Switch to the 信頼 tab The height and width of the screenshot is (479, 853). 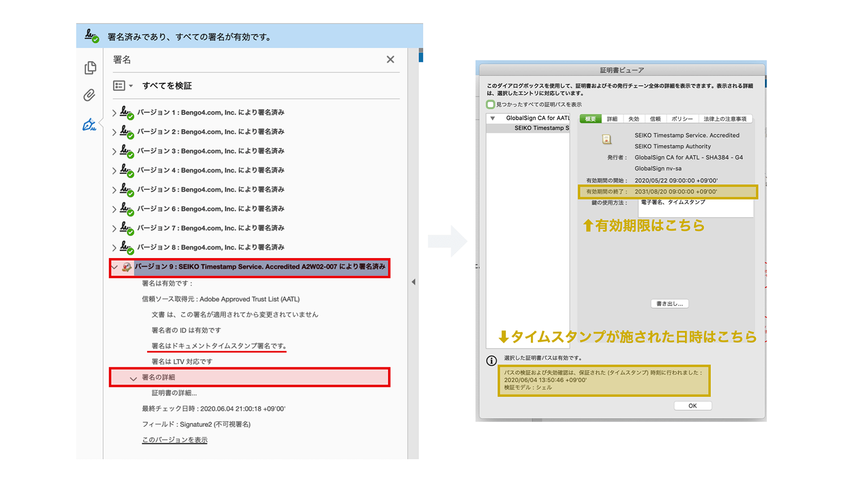tap(655, 119)
